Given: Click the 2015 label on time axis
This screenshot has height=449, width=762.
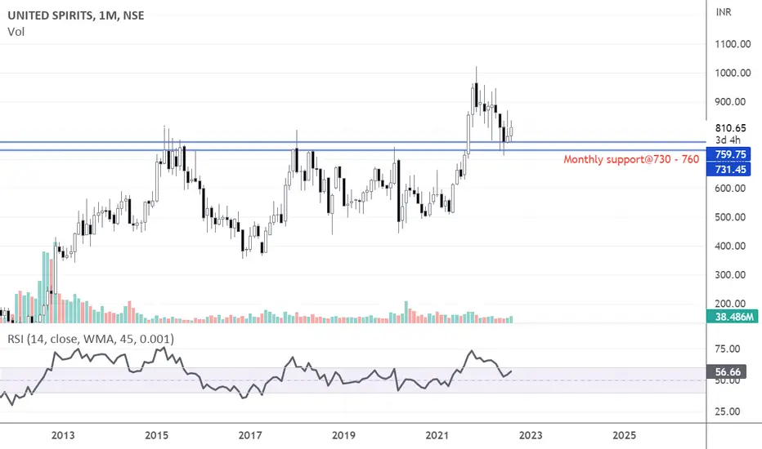Looking at the screenshot, I should 156,435.
